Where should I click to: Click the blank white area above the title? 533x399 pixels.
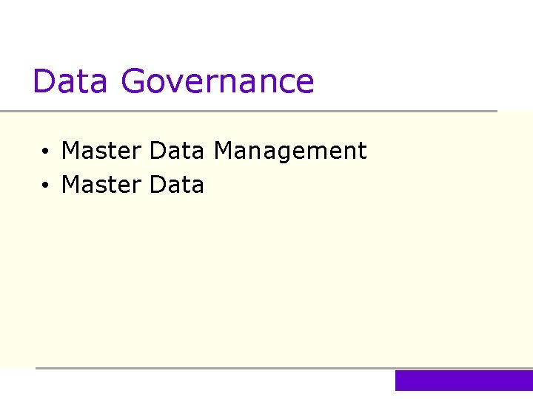pos(266,30)
